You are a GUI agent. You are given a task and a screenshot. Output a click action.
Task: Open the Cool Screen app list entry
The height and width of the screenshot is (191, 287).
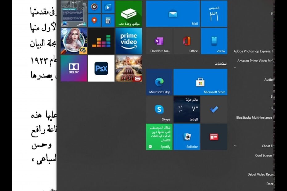coord(264,155)
